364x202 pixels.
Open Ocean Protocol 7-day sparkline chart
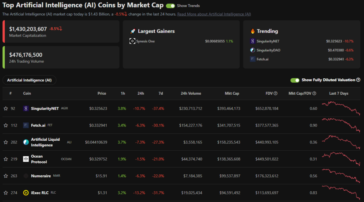341,159
